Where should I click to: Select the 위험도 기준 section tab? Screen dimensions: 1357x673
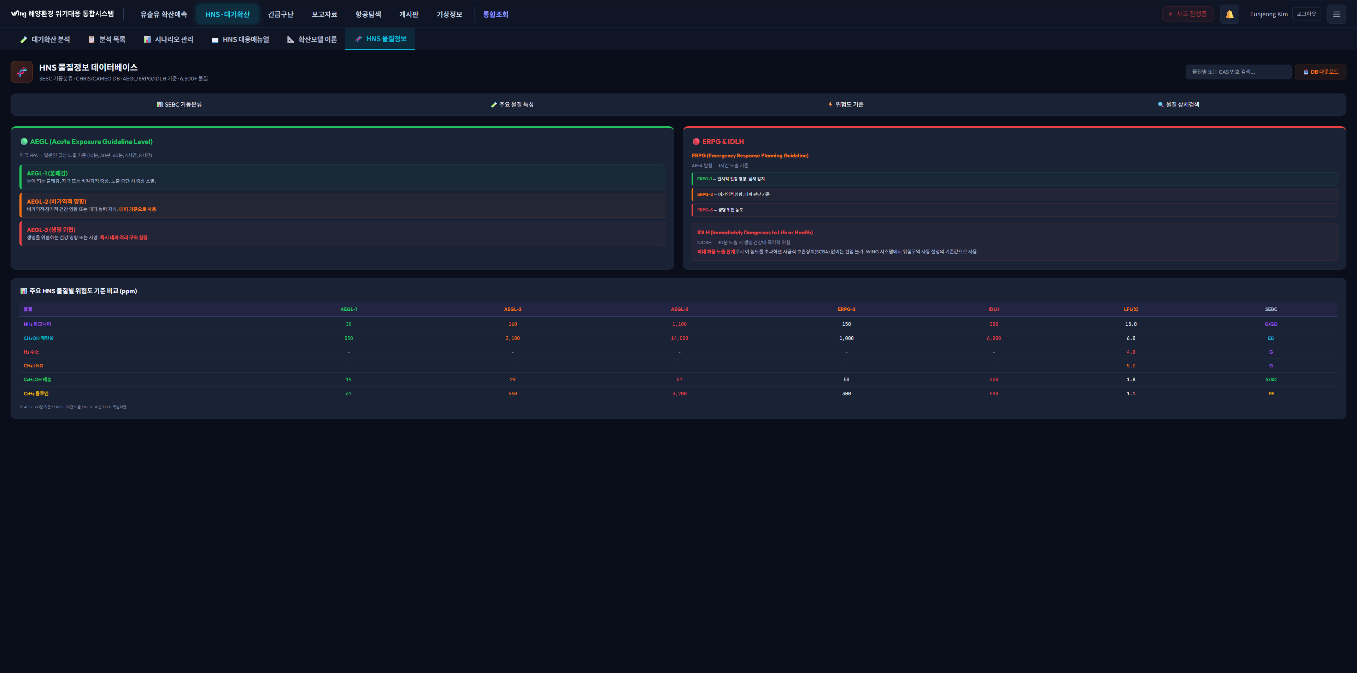point(846,105)
